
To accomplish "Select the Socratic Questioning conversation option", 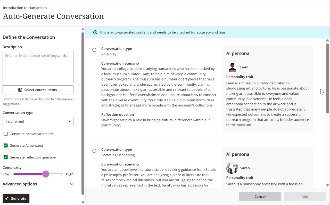I will [94, 151].
